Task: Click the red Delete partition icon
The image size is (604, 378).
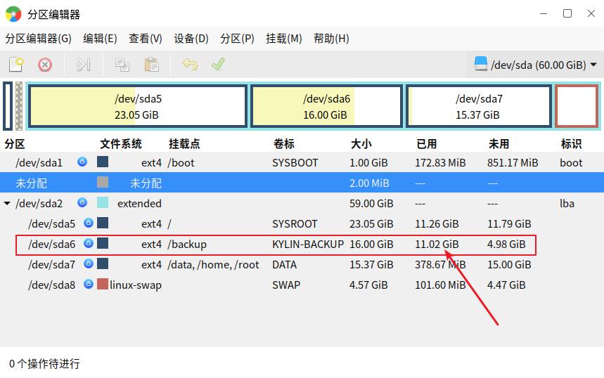Action: coord(45,64)
